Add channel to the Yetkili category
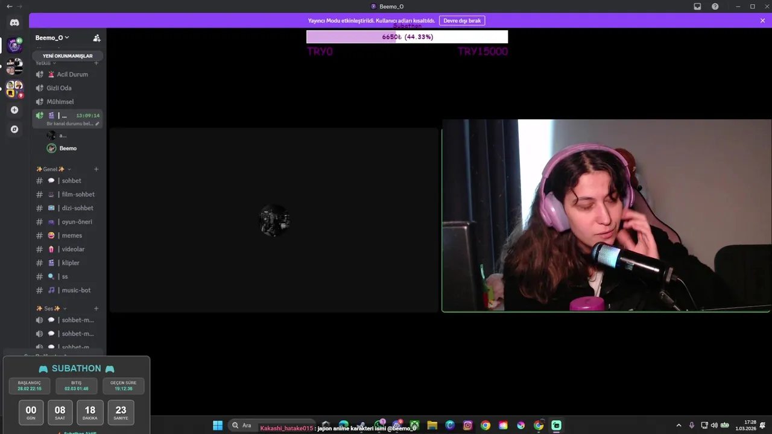 (96, 63)
